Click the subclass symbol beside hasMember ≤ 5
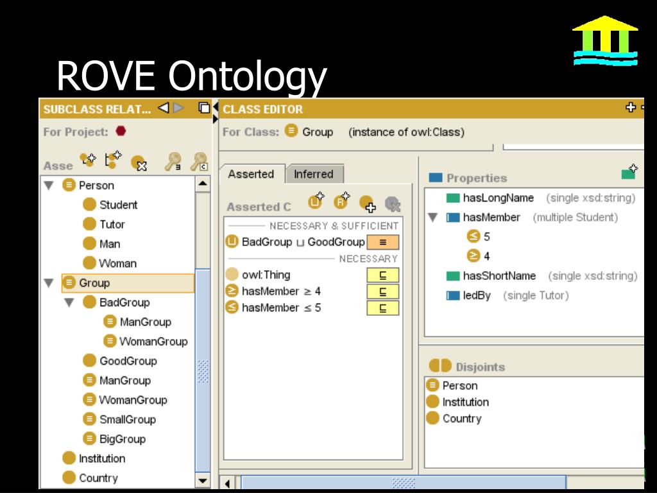Screen dimensions: 657x493 click(382, 307)
